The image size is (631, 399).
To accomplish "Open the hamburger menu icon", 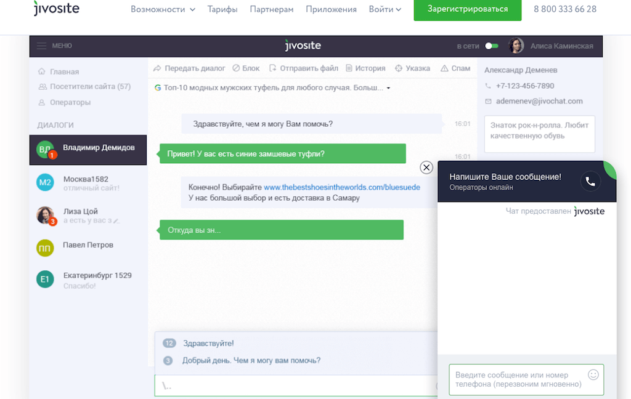I will (42, 46).
